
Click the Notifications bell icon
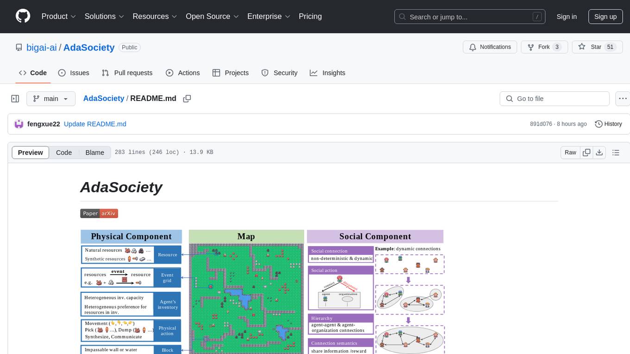coord(473,47)
